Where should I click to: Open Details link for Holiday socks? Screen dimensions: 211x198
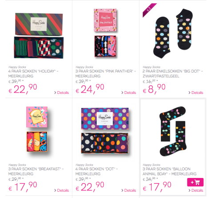[62, 93]
